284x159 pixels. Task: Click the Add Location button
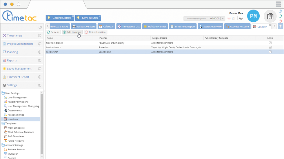click(x=72, y=32)
